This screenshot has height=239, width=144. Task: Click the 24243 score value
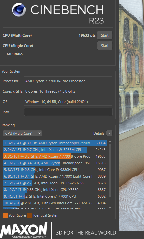click(x=101, y=150)
